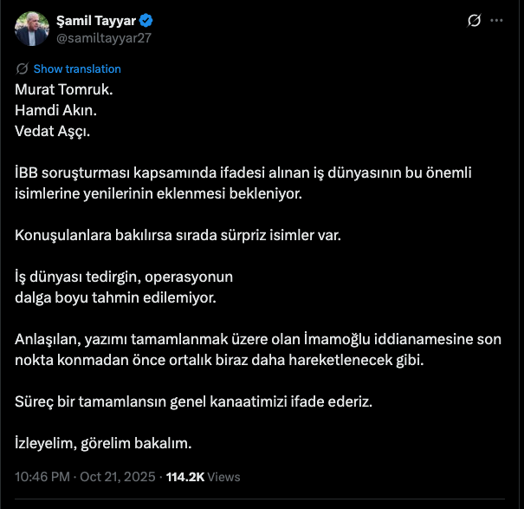The image size is (524, 509).
Task: Click the Şamil Tayyar display name
Action: click(89, 22)
